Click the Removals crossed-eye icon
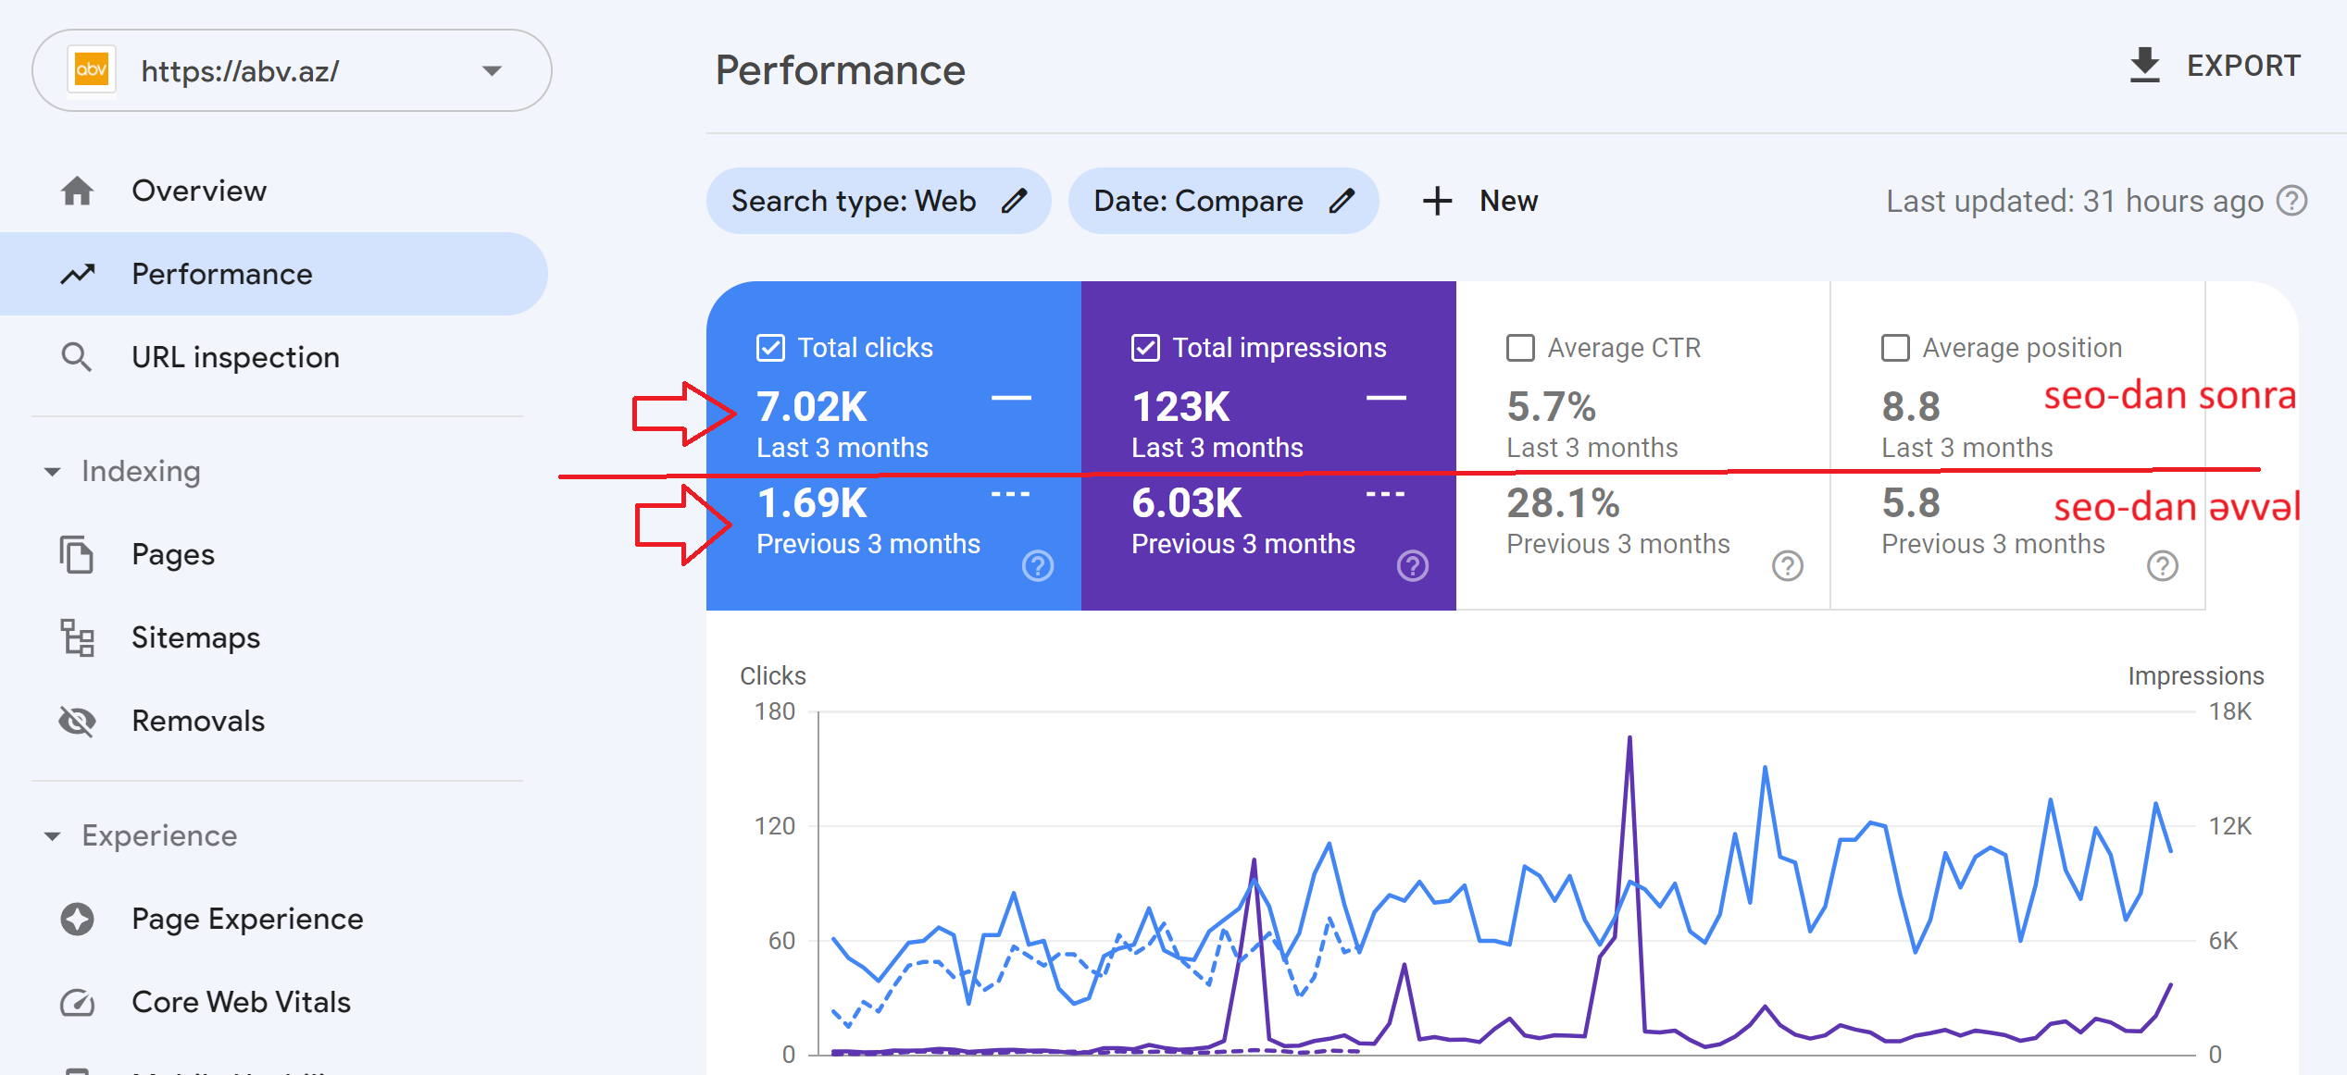 77,721
